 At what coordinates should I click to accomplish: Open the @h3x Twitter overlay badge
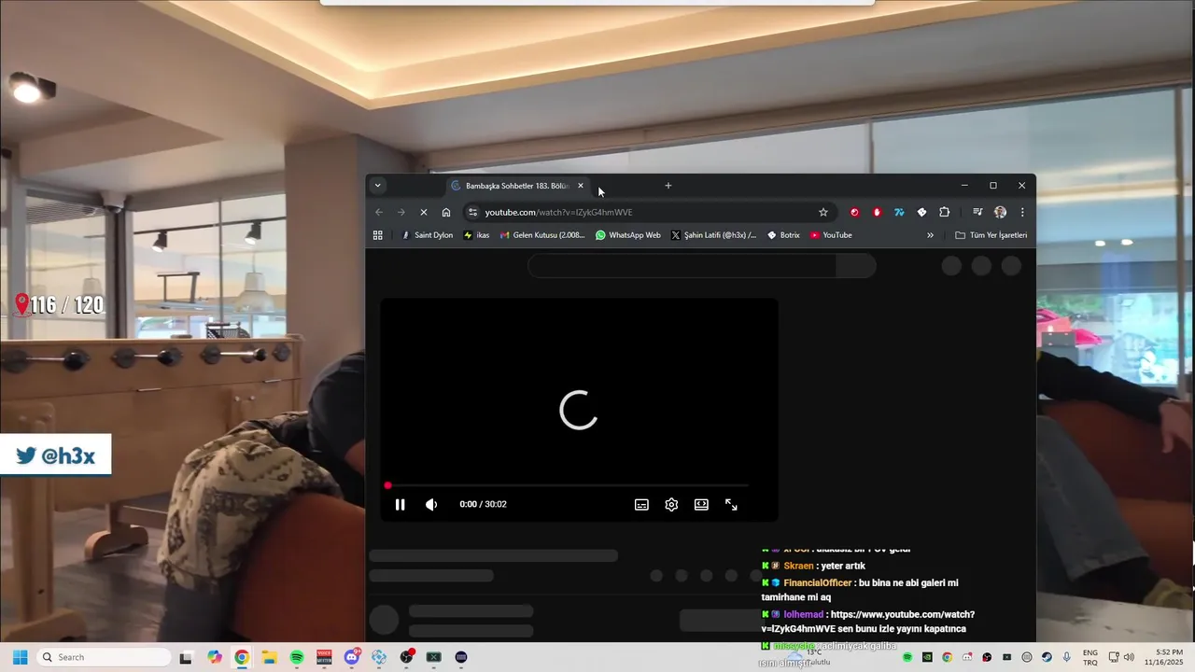point(55,455)
